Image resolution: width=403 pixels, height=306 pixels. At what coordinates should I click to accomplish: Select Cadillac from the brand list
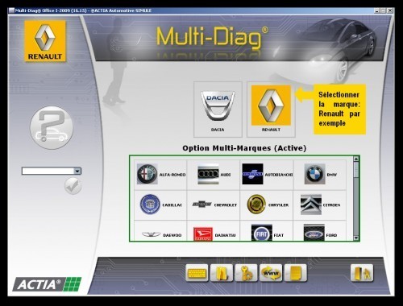click(x=160, y=205)
